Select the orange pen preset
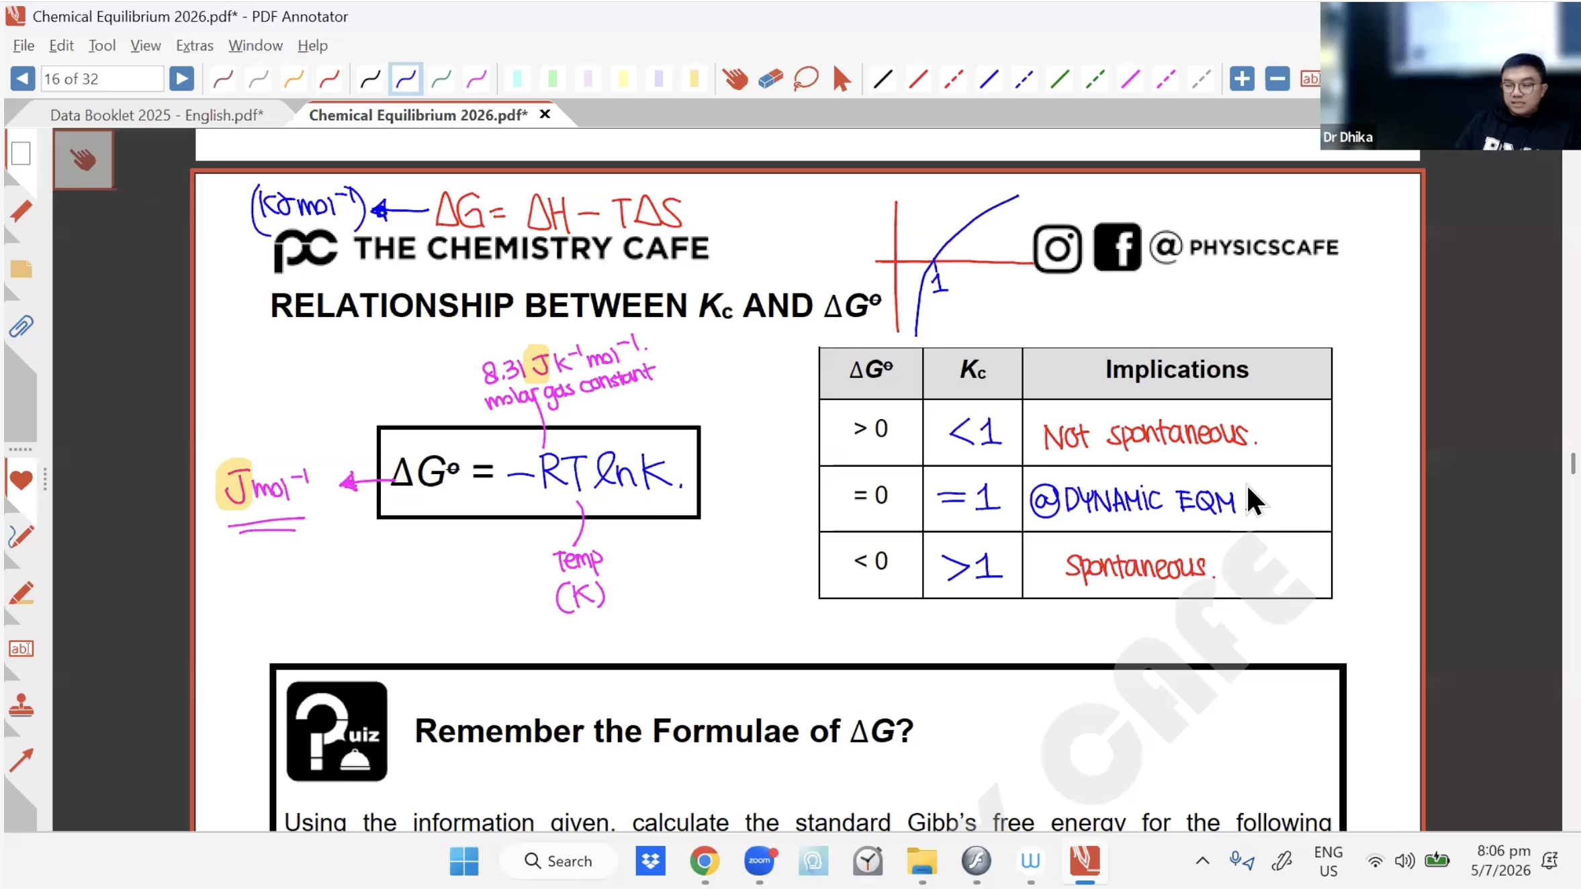 pyautogui.click(x=293, y=79)
